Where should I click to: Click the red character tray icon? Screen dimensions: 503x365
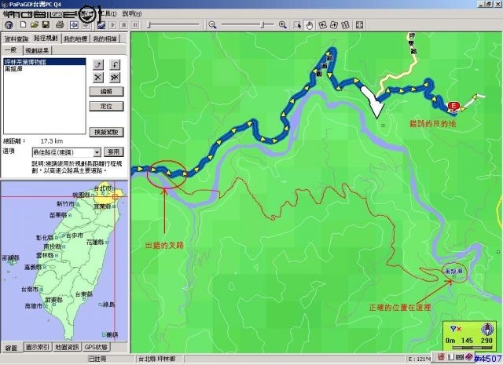tap(442, 356)
